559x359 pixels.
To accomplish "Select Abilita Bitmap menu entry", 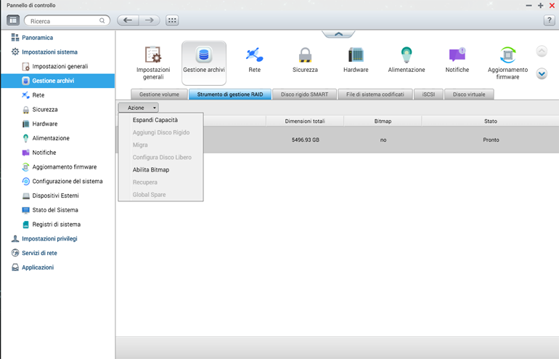I will (151, 170).
